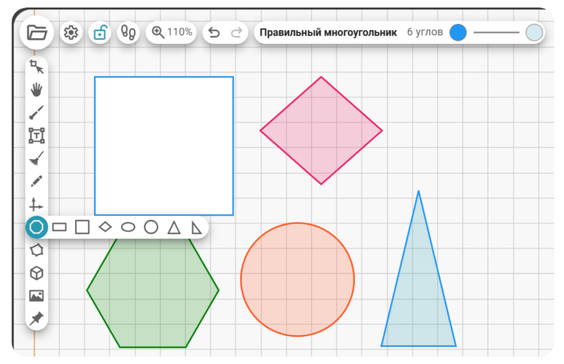Screen dimensions: 564x364
Task: Undo the last action
Action: 214,33
